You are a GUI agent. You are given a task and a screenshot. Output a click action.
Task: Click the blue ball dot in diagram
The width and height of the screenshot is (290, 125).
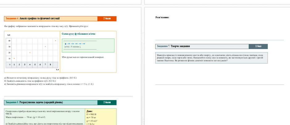pyautogui.click(x=65, y=44)
